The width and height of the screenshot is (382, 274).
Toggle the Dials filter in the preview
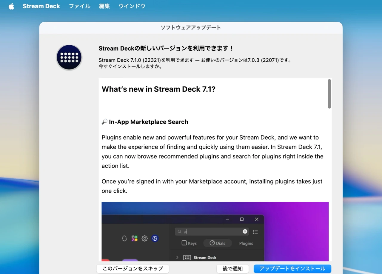coord(218,243)
